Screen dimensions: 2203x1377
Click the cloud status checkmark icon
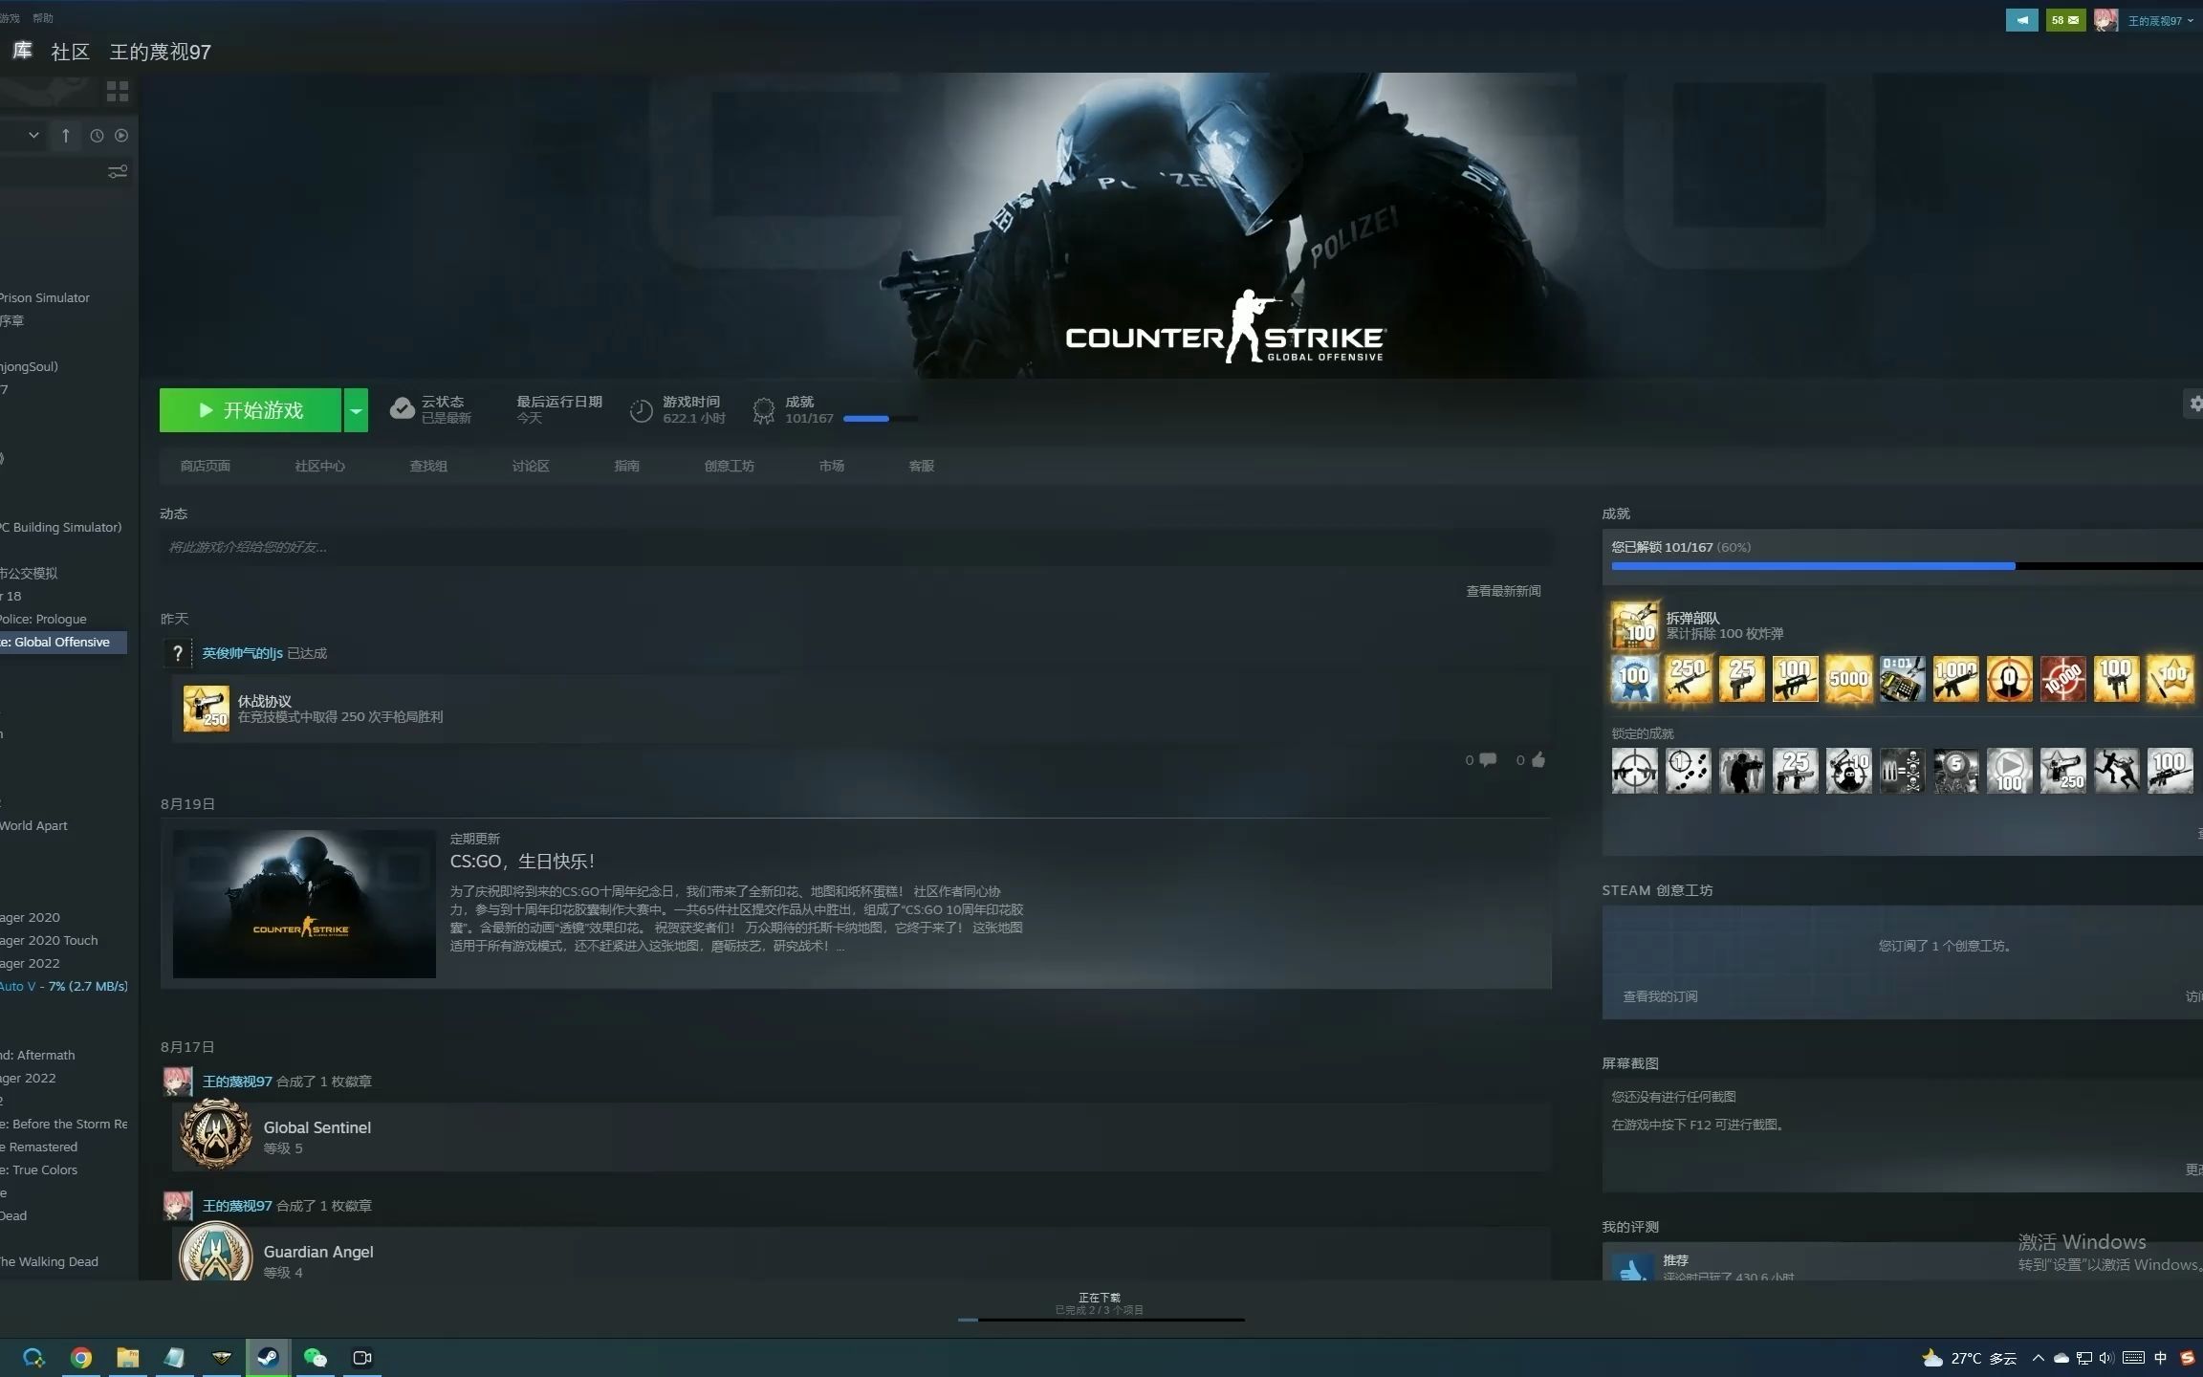tap(403, 409)
